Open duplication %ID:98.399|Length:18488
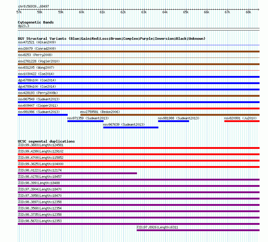Viewport: 268px width, 242px height. [39, 183]
